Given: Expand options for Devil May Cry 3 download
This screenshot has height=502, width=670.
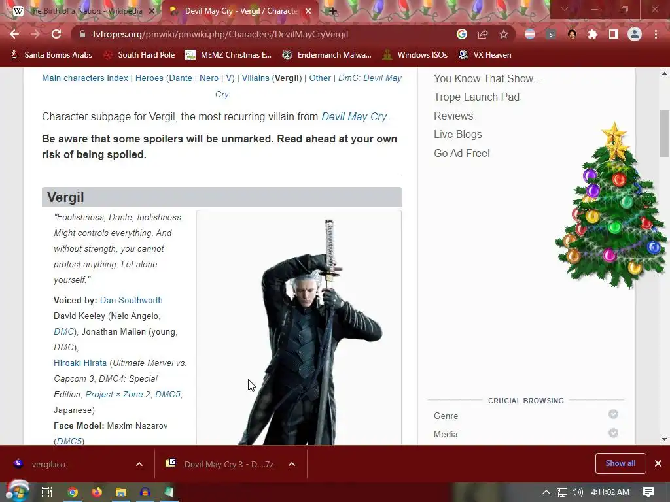Looking at the screenshot, I should click(x=292, y=464).
